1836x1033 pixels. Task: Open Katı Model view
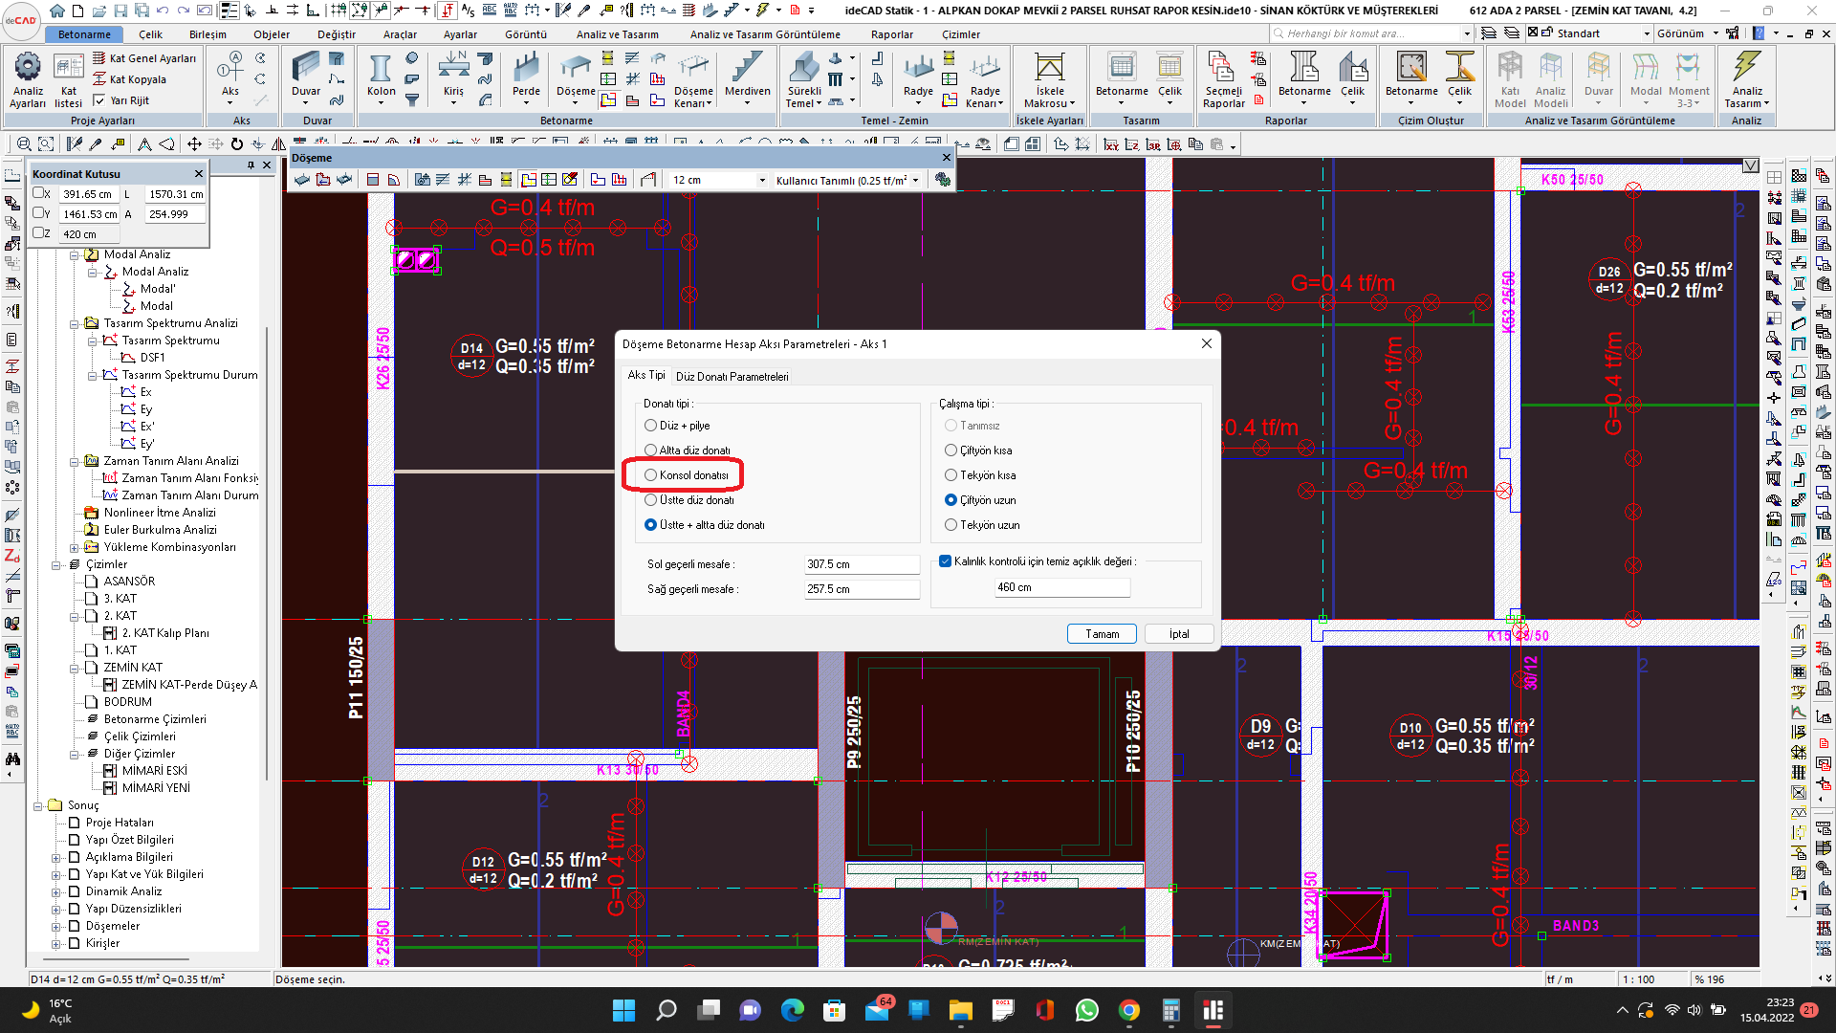1510,78
